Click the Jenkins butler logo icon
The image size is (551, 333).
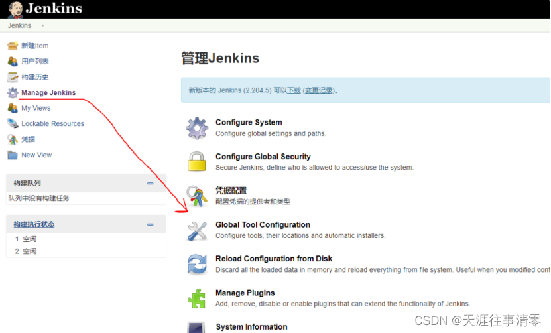pyautogui.click(x=15, y=9)
